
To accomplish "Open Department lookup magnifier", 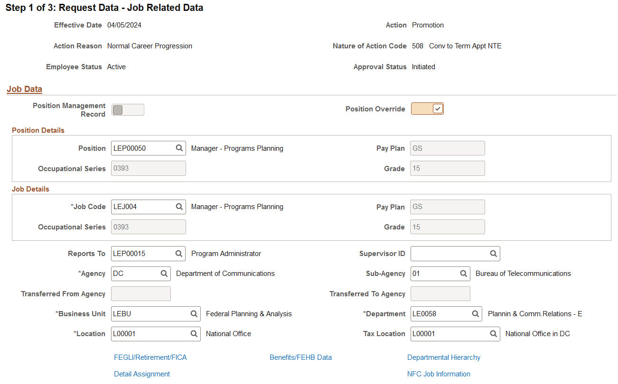I will point(476,314).
